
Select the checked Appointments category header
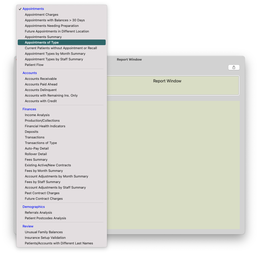[x=33, y=9]
